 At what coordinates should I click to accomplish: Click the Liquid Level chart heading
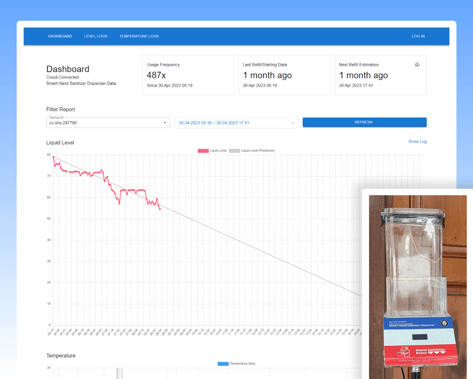tap(60, 143)
